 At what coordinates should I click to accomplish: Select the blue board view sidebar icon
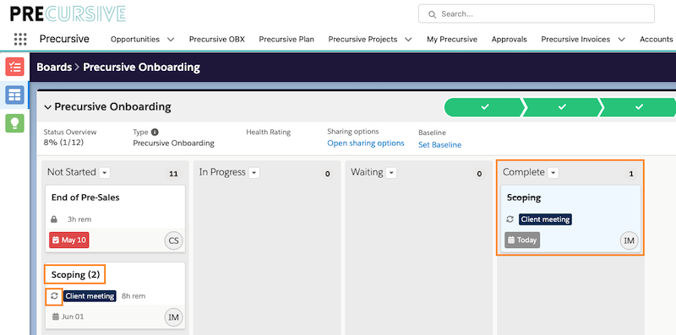point(14,95)
